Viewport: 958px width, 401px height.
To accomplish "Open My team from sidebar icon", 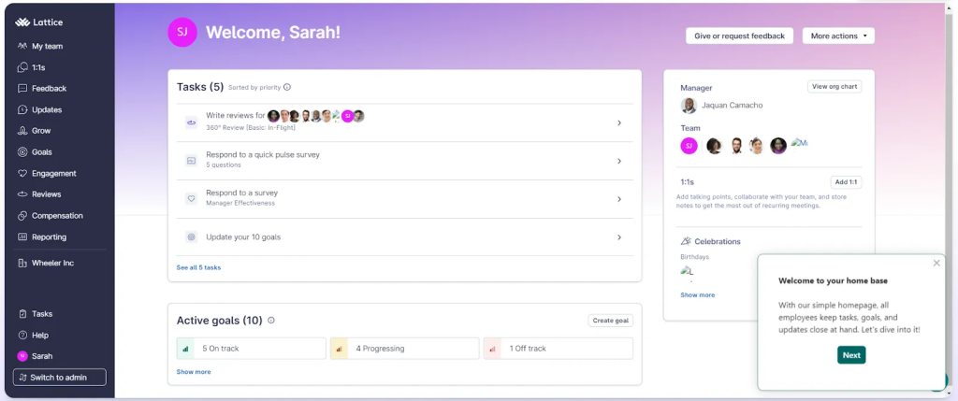I will 22,46.
